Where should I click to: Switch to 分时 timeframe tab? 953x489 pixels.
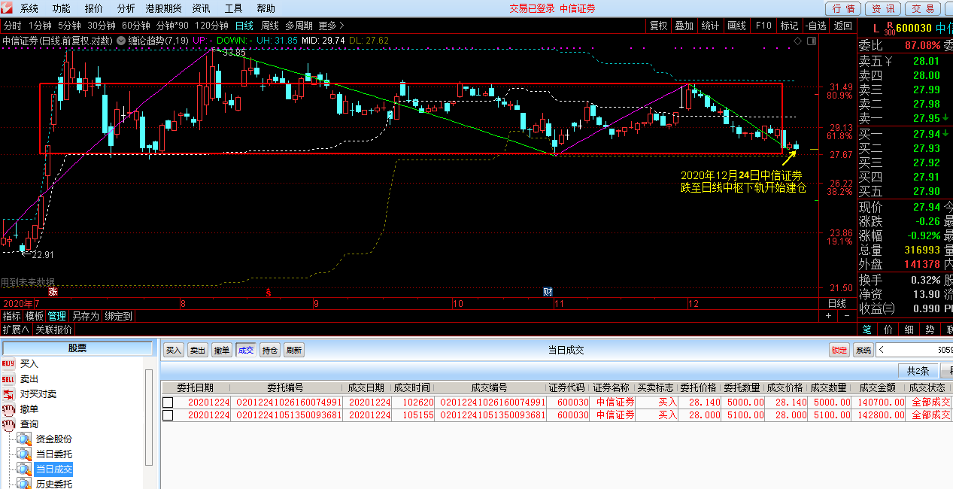coord(12,26)
